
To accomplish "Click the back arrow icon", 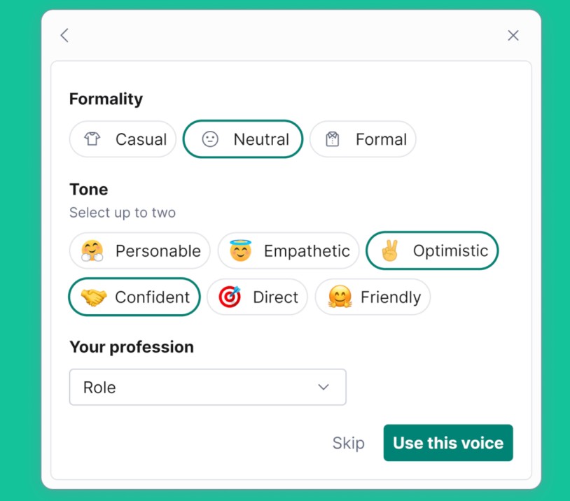I will 64,35.
